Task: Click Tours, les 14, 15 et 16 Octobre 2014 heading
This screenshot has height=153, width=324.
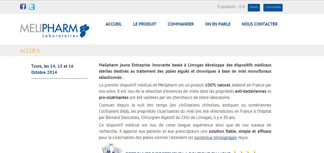Action: 52,69
